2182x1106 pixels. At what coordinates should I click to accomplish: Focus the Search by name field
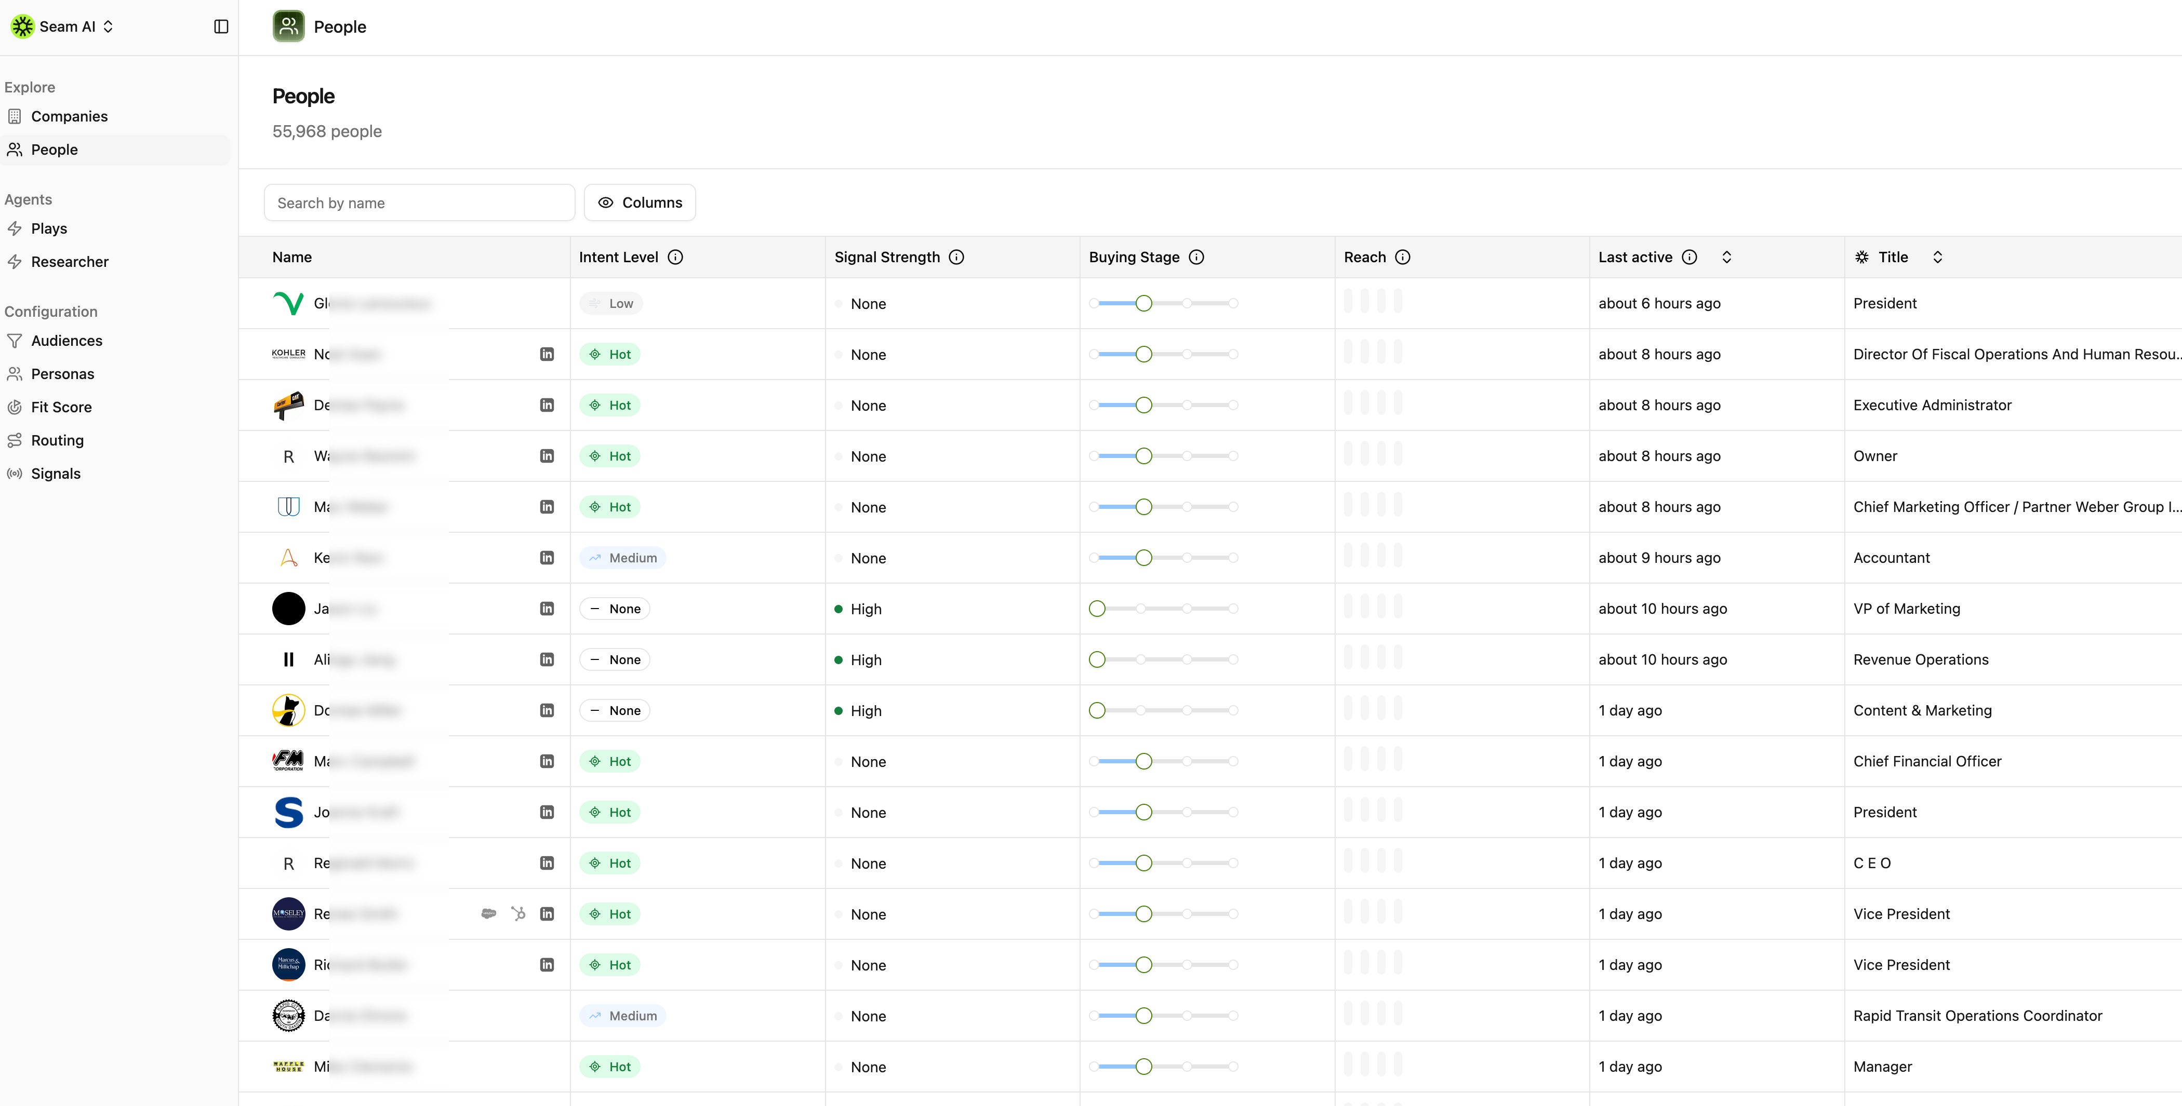419,203
